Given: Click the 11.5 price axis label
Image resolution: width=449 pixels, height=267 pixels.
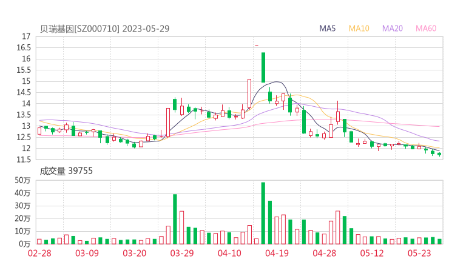Looking at the screenshot, I should (x=24, y=160).
